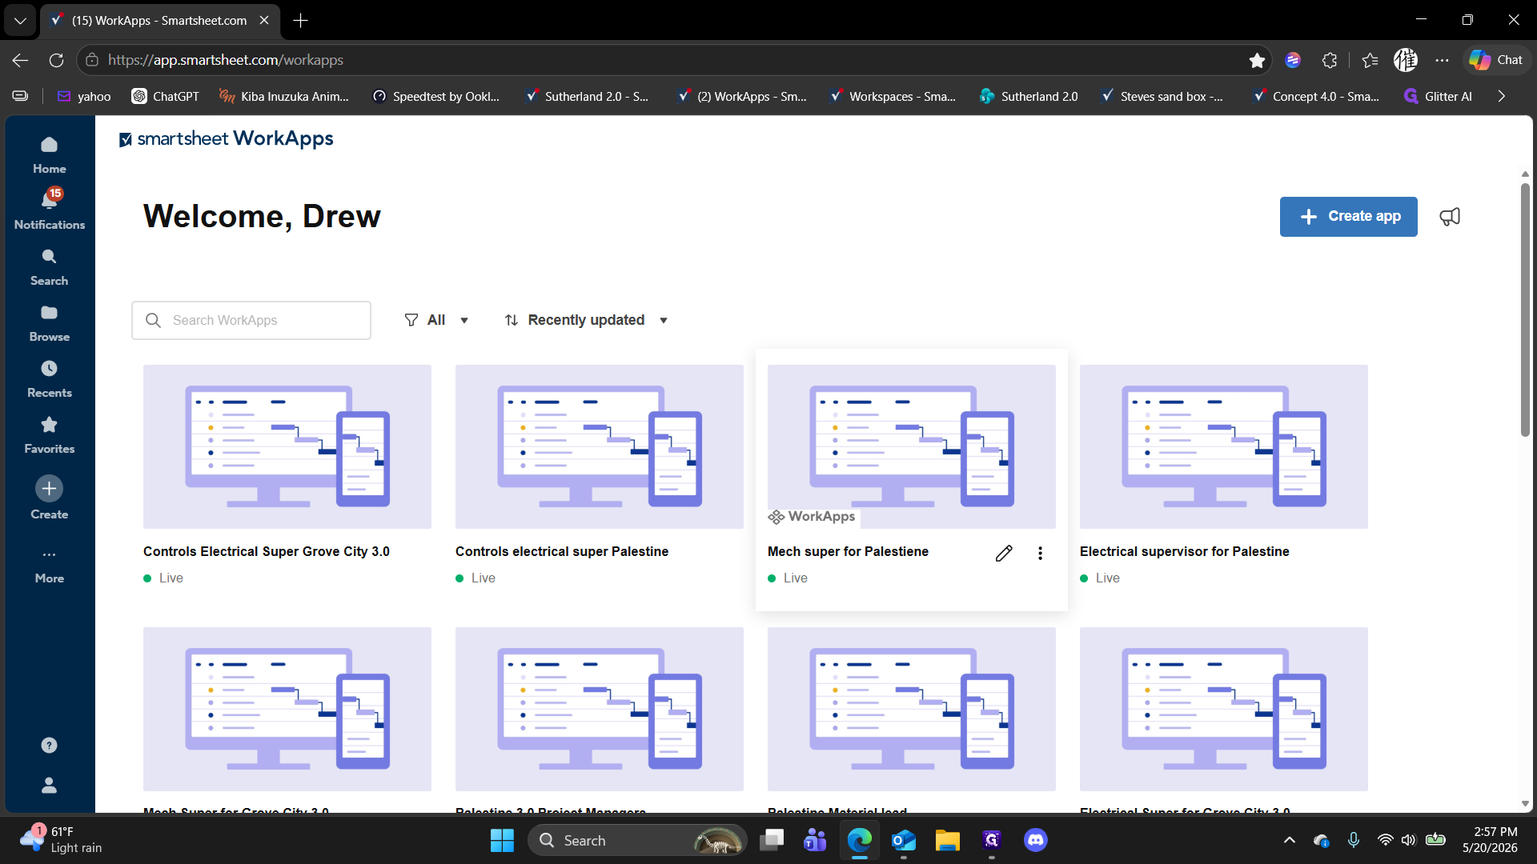
Task: Click thumbnail of Electrical supervisor for Palestine
Action: [x=1224, y=446]
